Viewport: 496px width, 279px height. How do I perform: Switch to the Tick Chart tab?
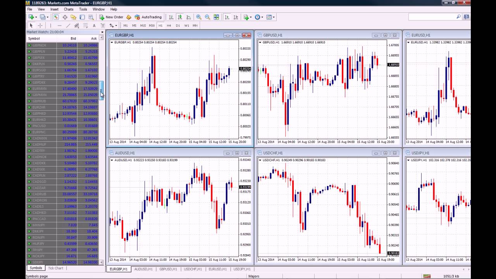point(55,268)
